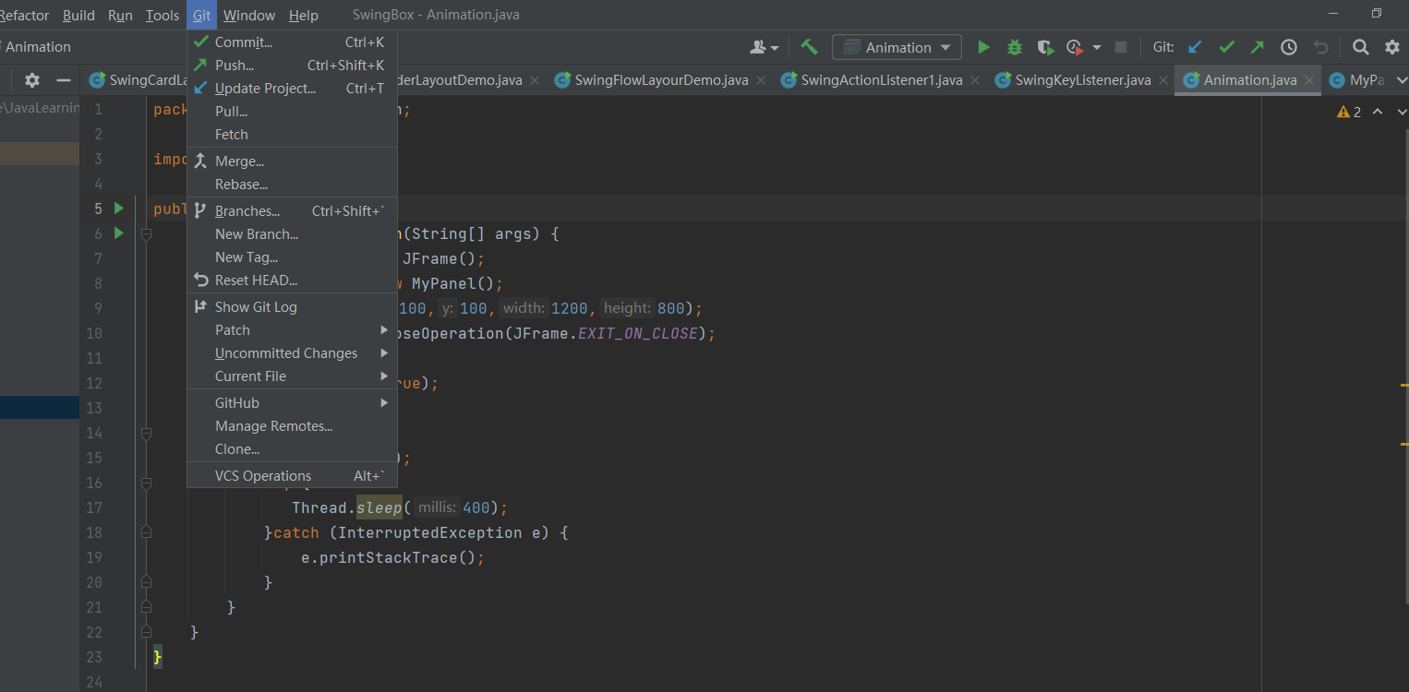Screen dimensions: 1409x692
Task: Collapse the code fold marker on line 18
Action: 146,532
